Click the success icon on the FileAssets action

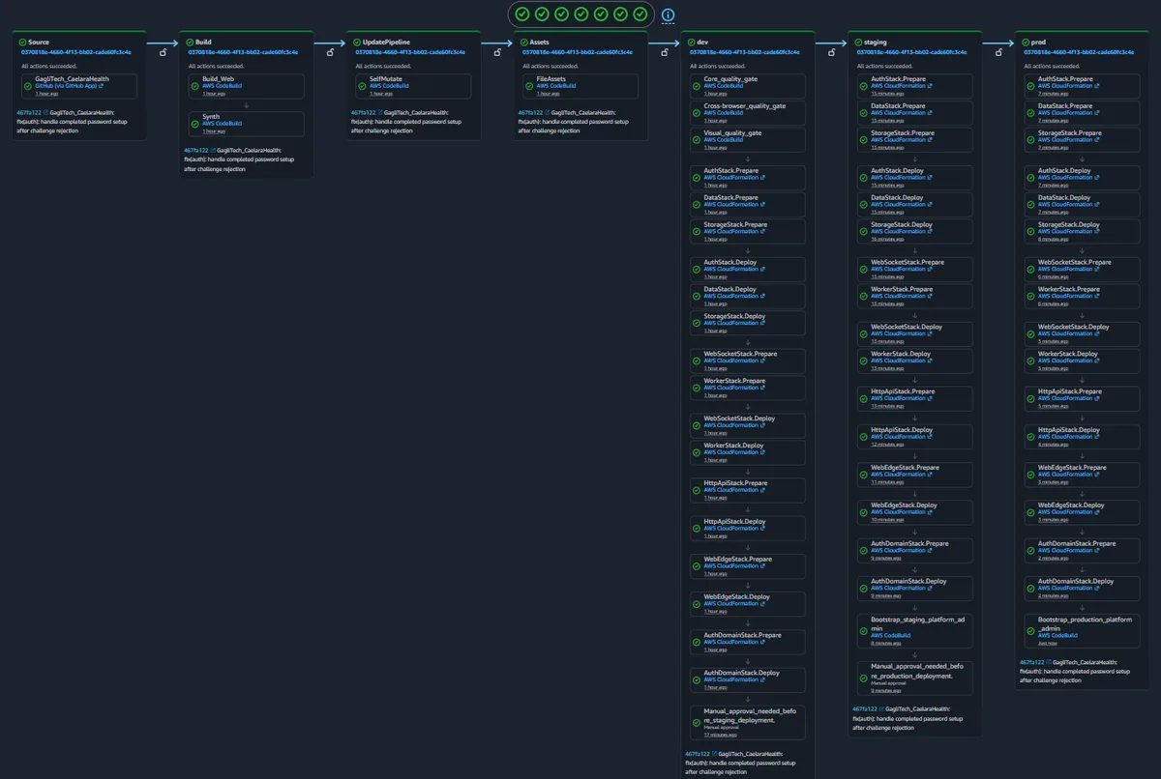[x=528, y=86]
